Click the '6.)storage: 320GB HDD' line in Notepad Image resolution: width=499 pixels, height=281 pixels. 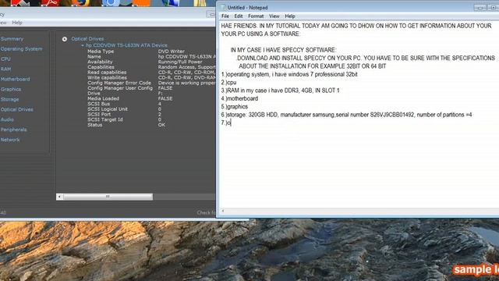[x=346, y=115]
